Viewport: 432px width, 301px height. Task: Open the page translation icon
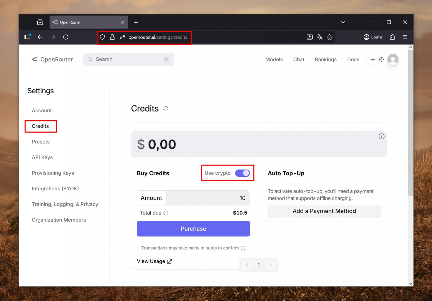320,37
